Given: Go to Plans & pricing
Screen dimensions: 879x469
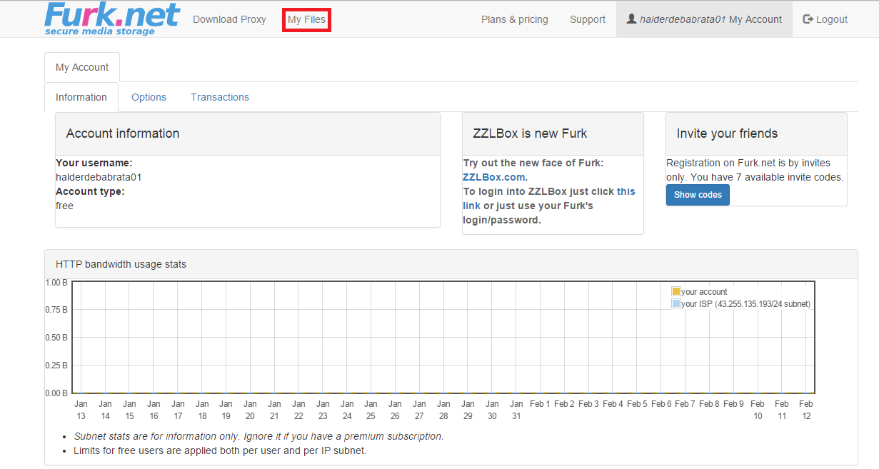Looking at the screenshot, I should pos(515,19).
